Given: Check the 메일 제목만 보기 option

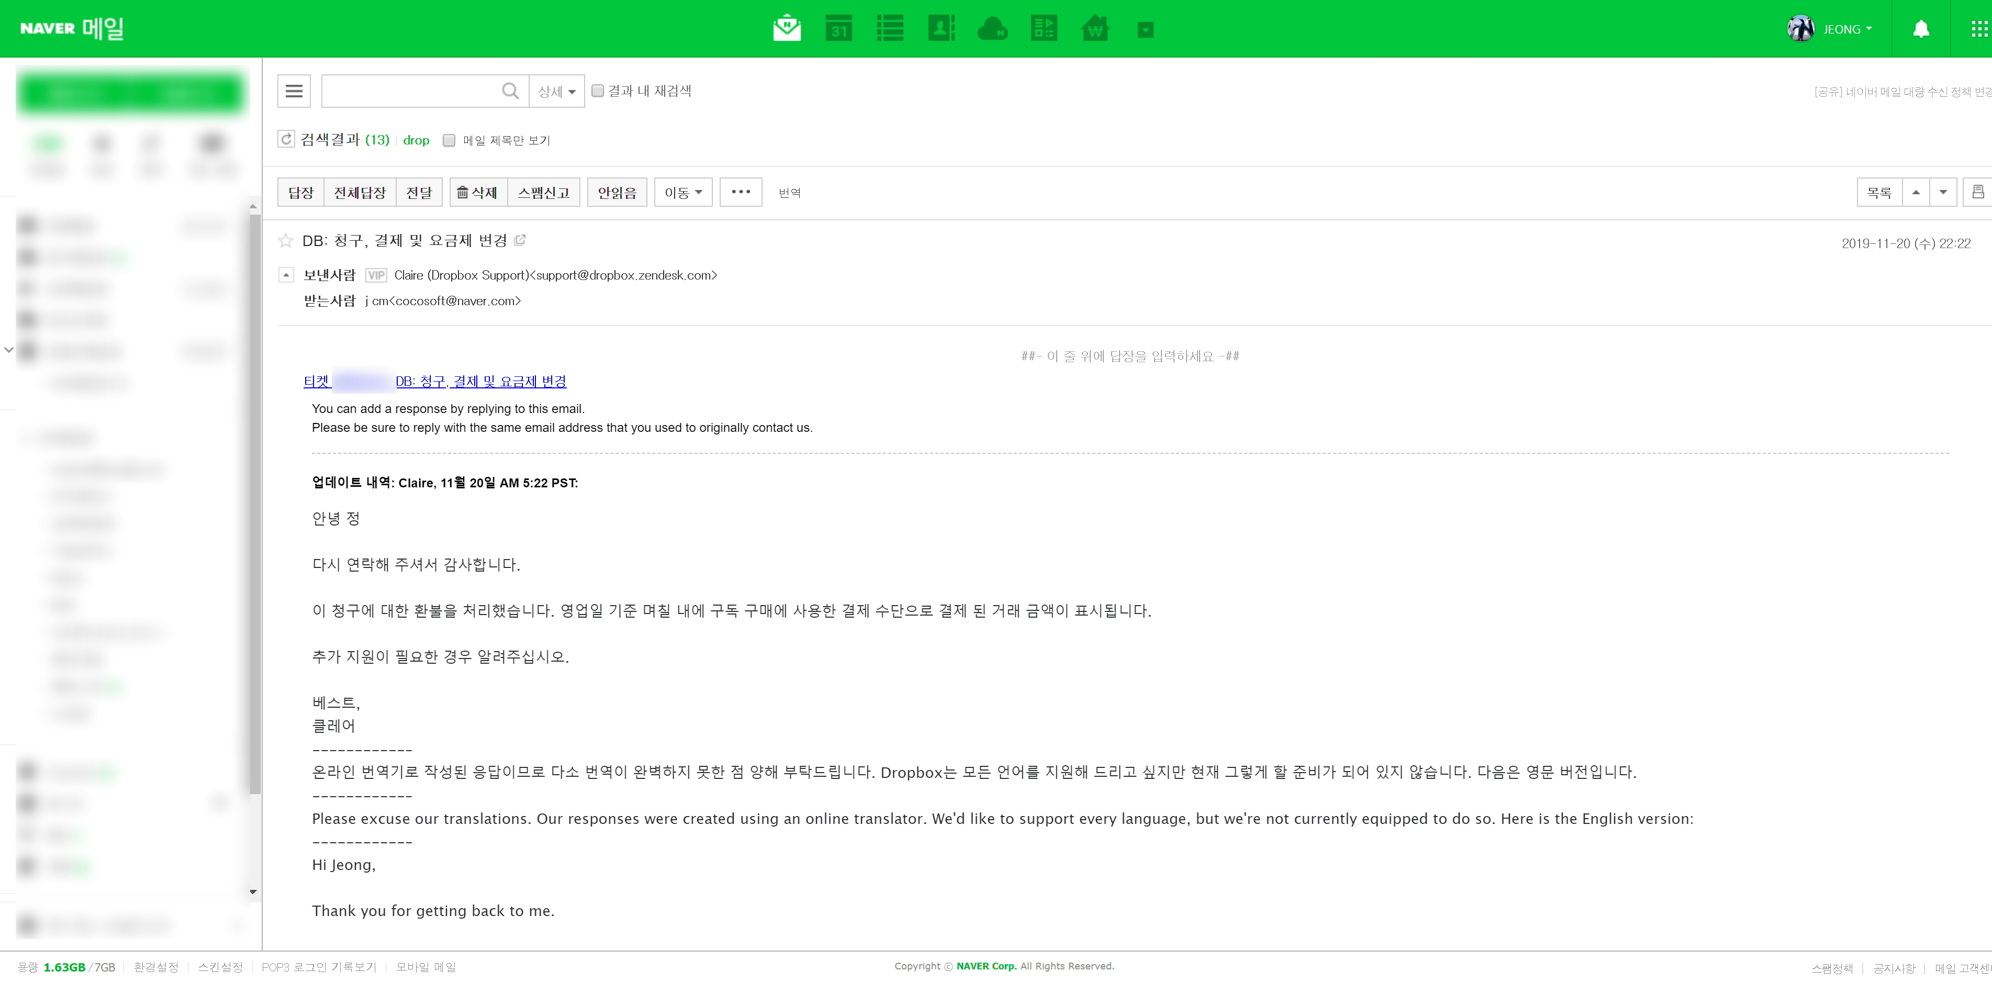Looking at the screenshot, I should pos(449,140).
